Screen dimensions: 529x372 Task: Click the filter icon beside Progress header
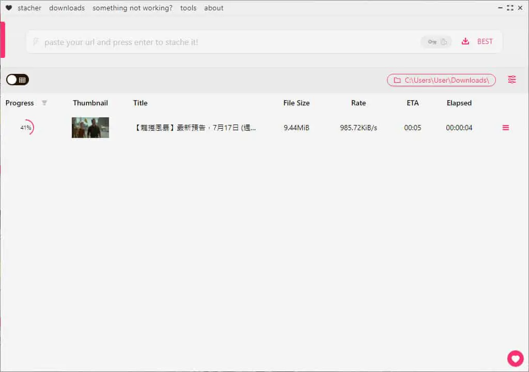(44, 103)
